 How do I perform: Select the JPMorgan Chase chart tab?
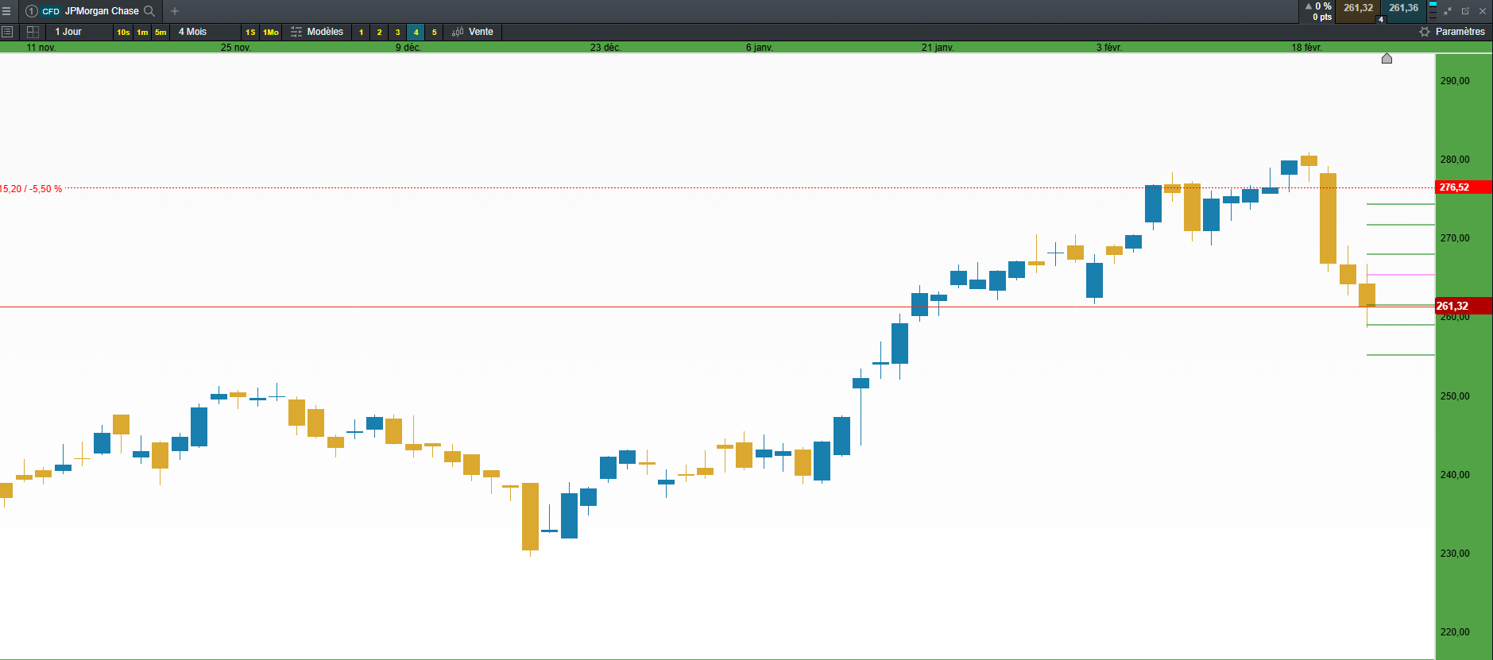click(102, 11)
